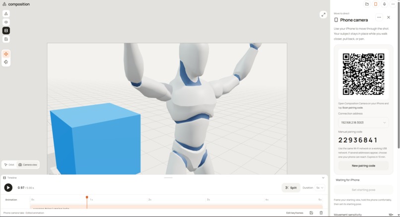Image resolution: width=400 pixels, height=217 pixels.
Task: Click the Phone camera take status text
Action: pos(24,213)
